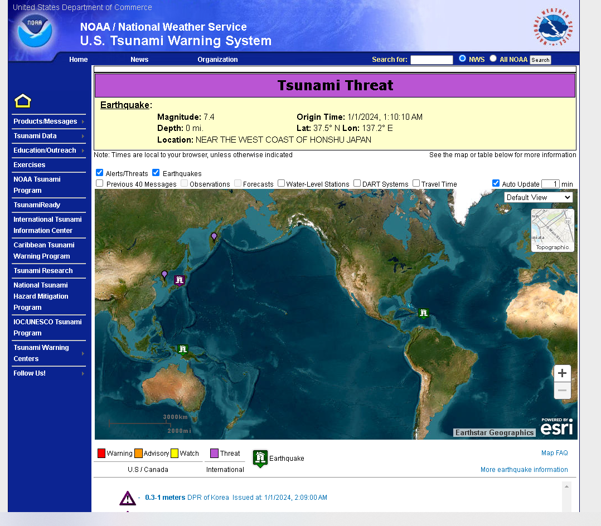This screenshot has width=601, height=526.
Task: Click purple threat pin near Korea
Action: (164, 275)
